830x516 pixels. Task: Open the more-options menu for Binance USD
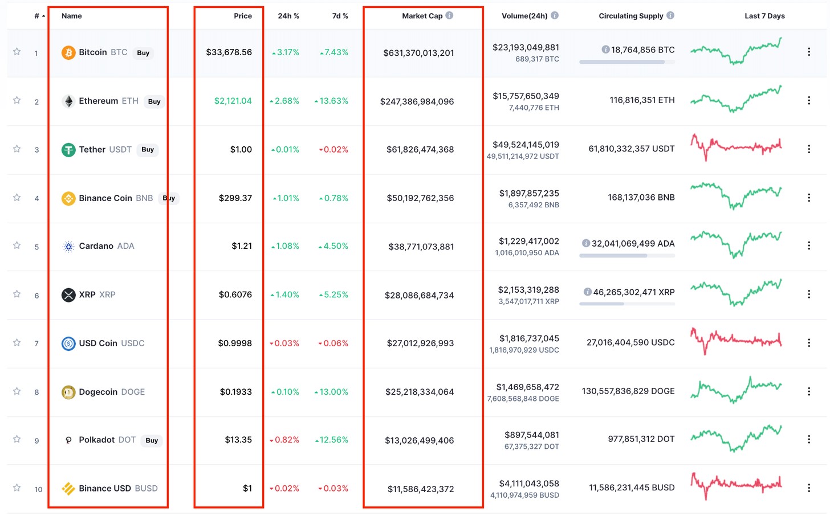pyautogui.click(x=808, y=488)
